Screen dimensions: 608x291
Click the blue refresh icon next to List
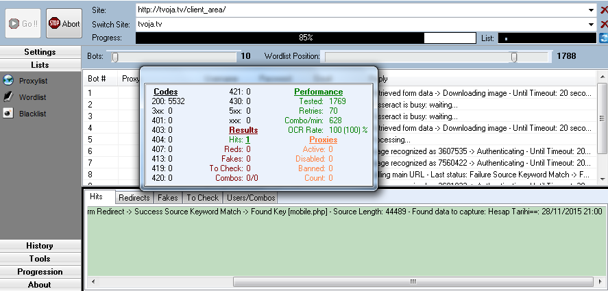[603, 38]
